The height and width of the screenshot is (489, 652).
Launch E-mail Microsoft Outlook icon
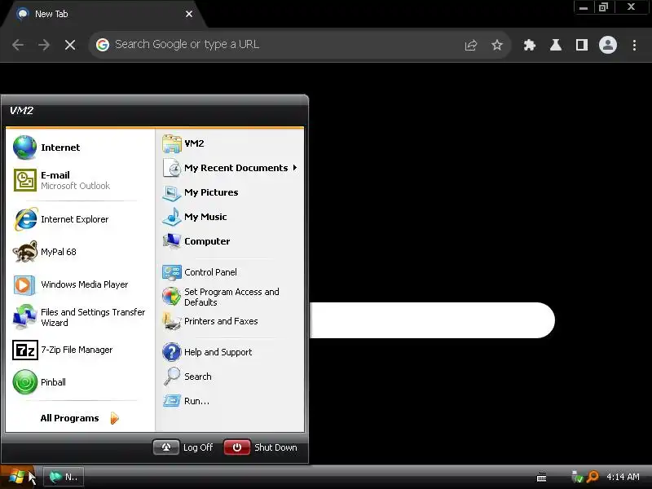(25, 180)
